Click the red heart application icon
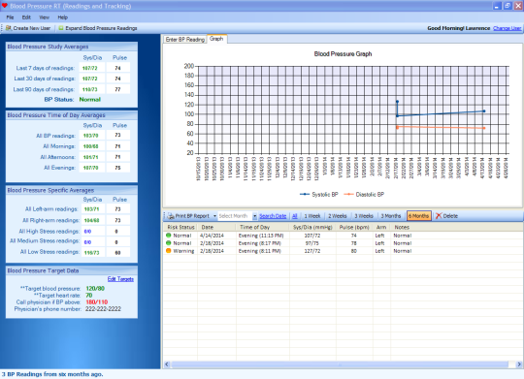Screen dimensions: 524x379 pos(5,6)
